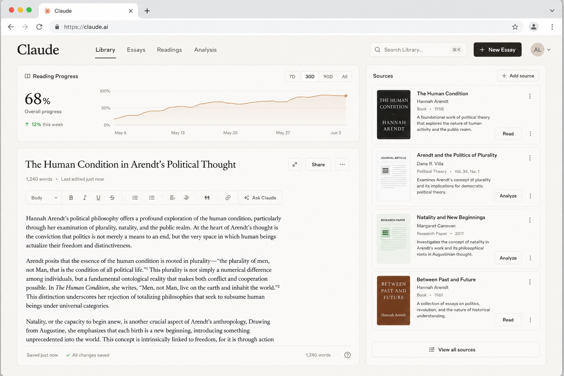Center-align the essay text
This screenshot has width=564, height=376.
(186, 198)
